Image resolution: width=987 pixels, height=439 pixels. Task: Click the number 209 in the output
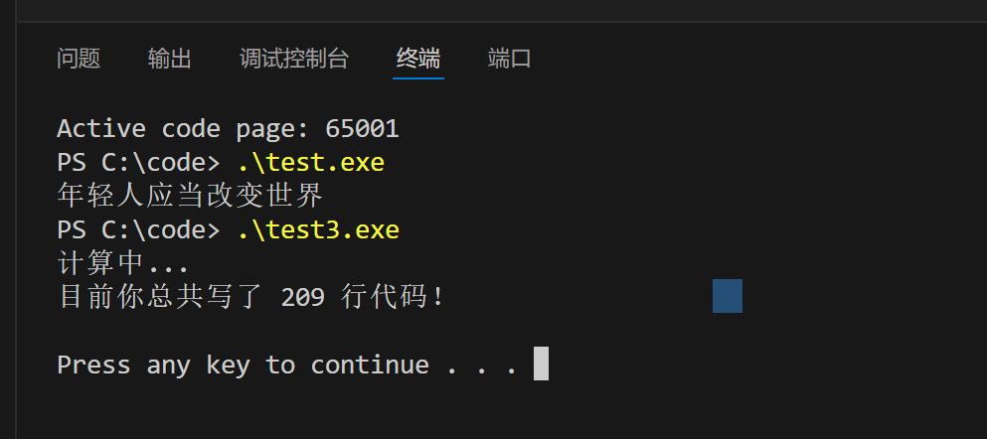[x=303, y=297]
